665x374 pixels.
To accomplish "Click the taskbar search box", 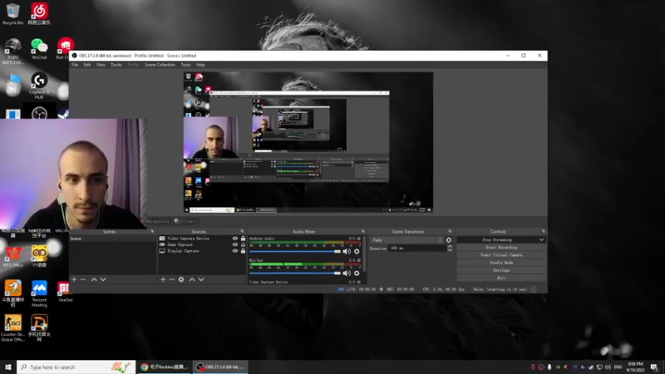I will pyautogui.click(x=76, y=367).
